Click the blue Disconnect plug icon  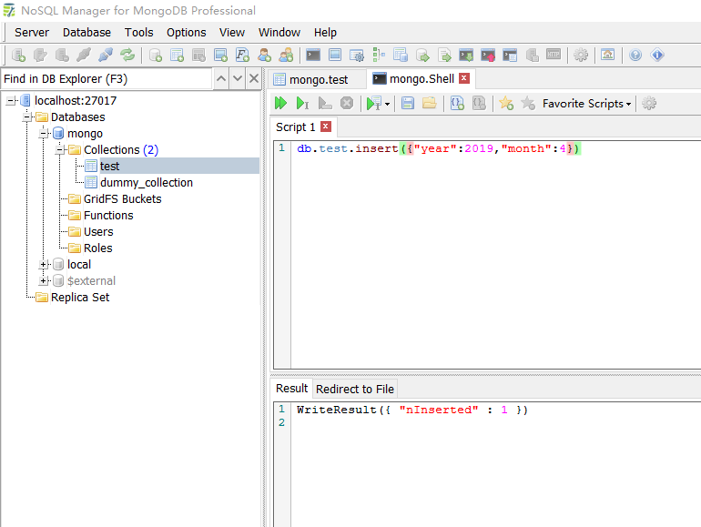(106, 55)
